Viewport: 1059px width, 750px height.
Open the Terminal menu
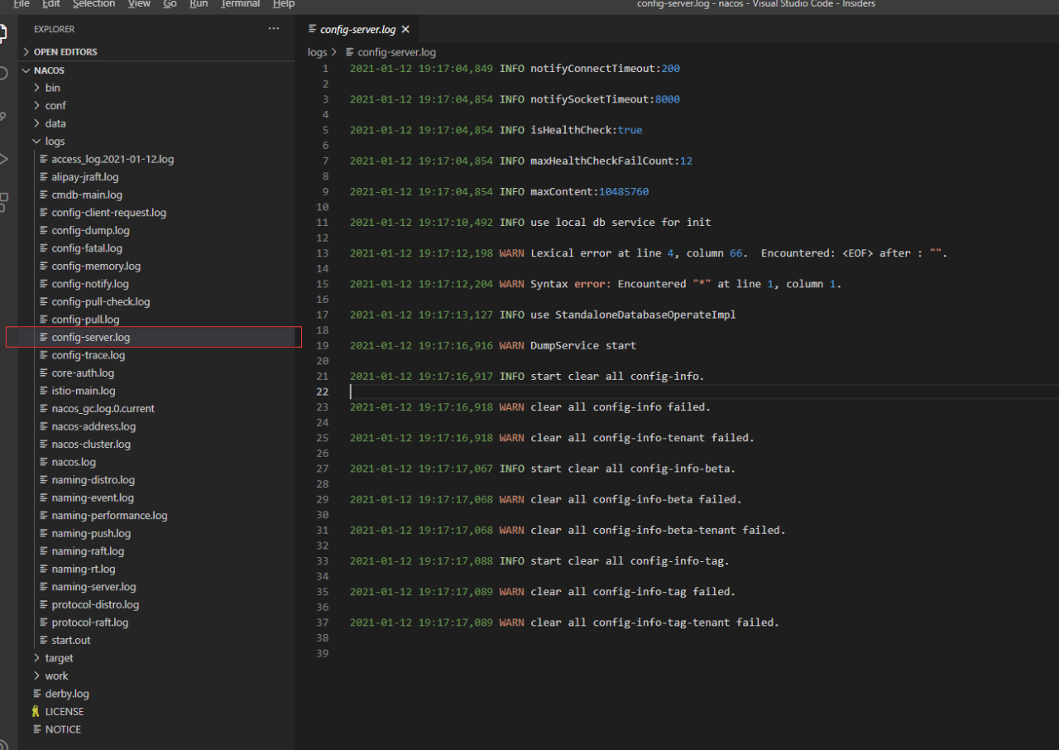pyautogui.click(x=240, y=4)
